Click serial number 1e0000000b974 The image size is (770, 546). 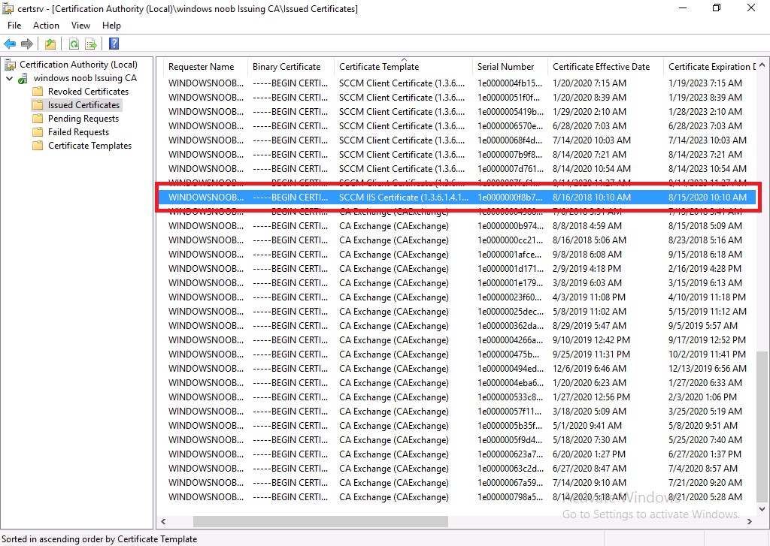(511, 226)
